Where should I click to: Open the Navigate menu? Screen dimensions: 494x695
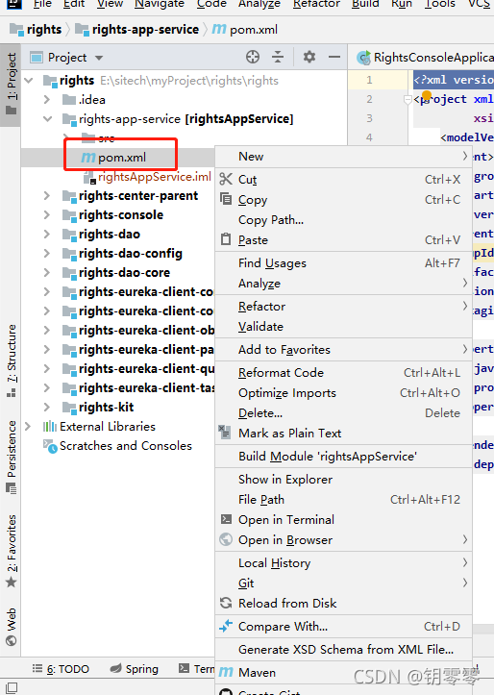pyautogui.click(x=160, y=4)
